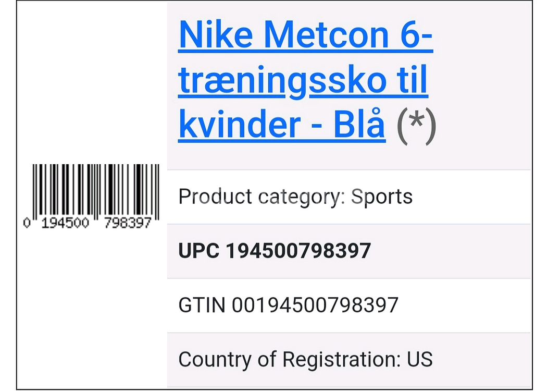Click the 194500 digit group under the barcode
The image size is (548, 391).
65,224
